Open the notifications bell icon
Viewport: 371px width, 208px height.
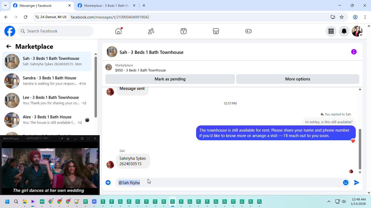point(344,31)
